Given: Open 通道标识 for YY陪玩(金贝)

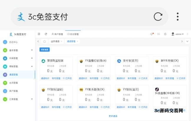Looking at the screenshot, I should pos(121,107).
